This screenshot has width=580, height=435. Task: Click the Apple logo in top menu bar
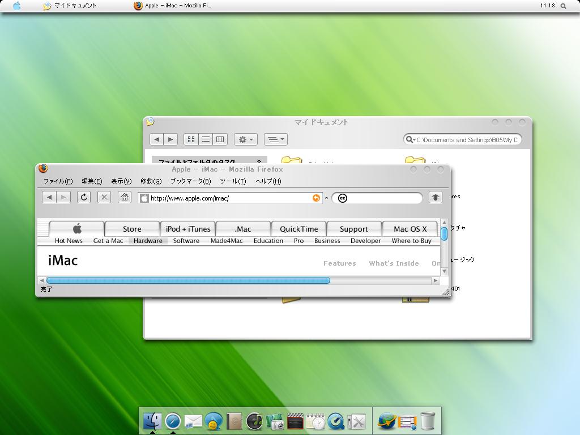pyautogui.click(x=17, y=6)
